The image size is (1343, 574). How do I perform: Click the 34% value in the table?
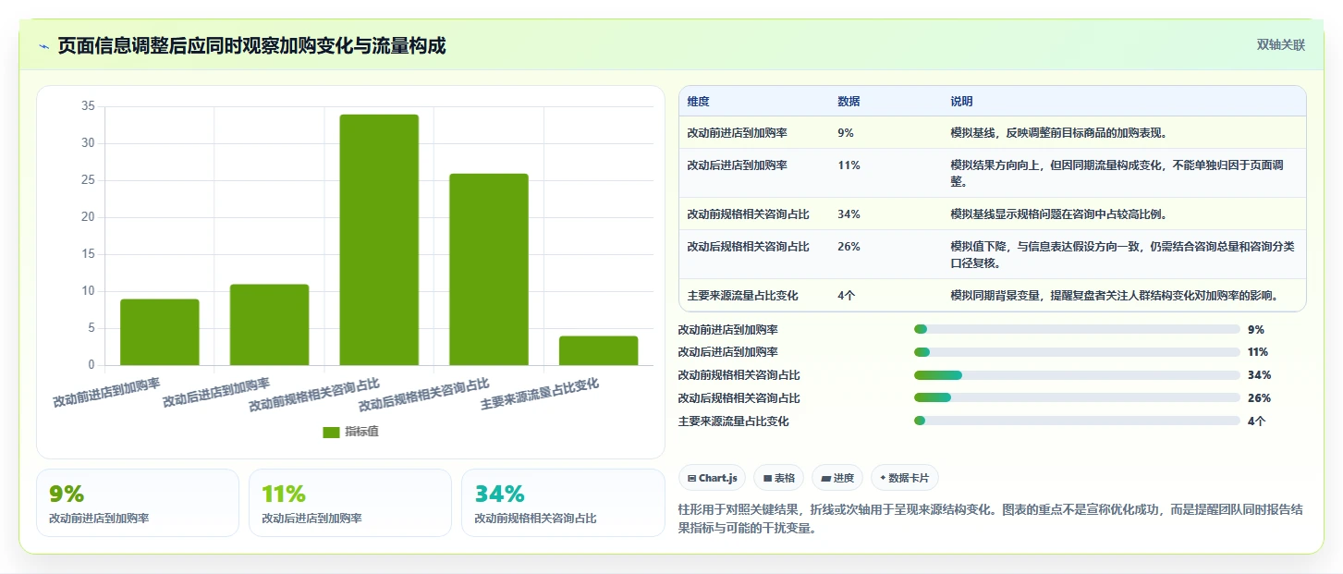click(849, 214)
